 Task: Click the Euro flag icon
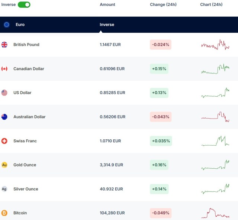(7, 25)
